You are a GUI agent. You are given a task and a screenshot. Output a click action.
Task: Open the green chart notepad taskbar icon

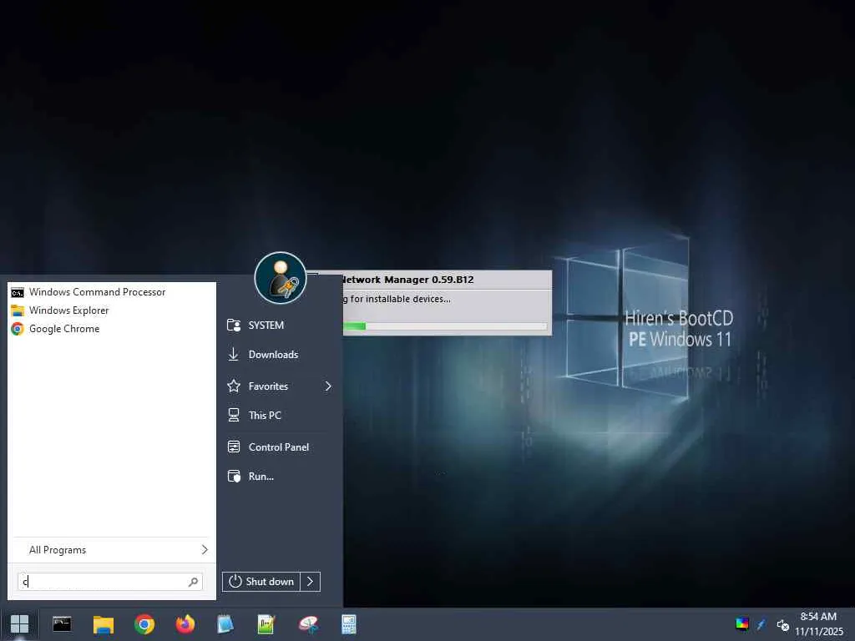pos(266,624)
